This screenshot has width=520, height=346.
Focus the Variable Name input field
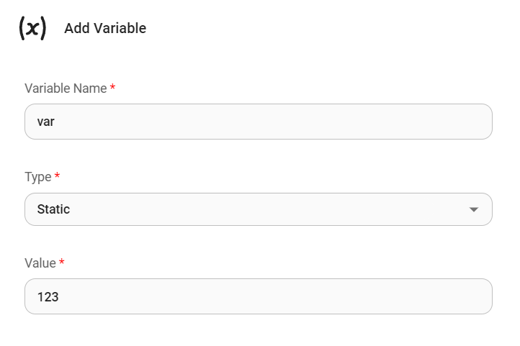pos(258,122)
